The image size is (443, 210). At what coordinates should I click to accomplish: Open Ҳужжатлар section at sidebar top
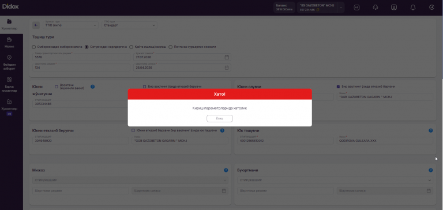(x=9, y=25)
